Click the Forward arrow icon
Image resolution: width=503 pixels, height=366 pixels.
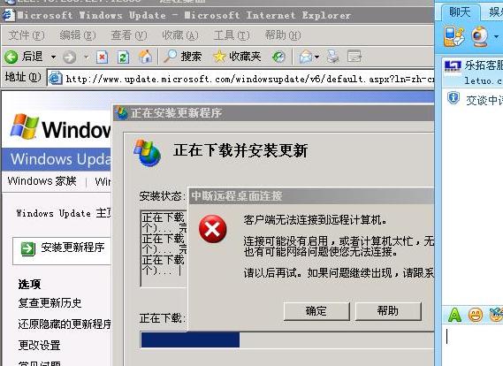pyautogui.click(x=69, y=57)
